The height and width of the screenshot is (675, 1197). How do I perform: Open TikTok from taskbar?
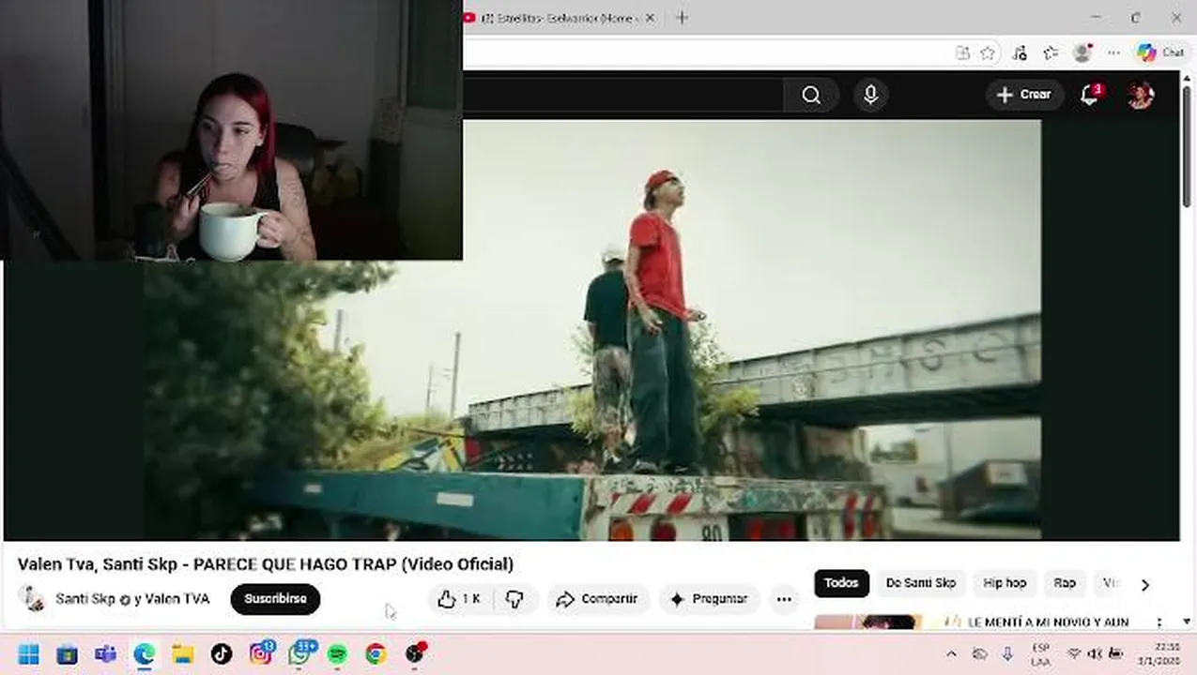(221, 654)
